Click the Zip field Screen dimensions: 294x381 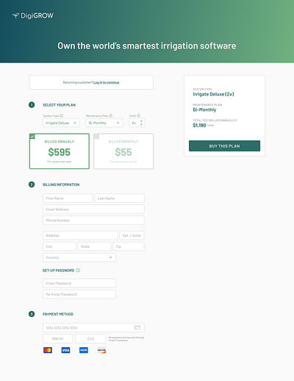tap(129, 246)
